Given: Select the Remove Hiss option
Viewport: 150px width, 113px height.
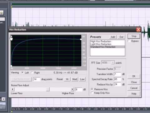Looking at the screenshot, I should point(92,89).
